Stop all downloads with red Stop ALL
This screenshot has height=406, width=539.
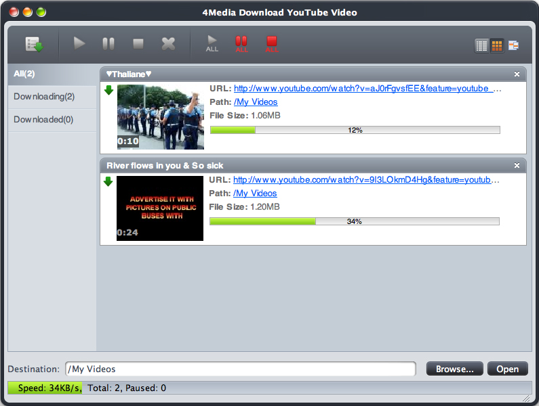click(272, 44)
